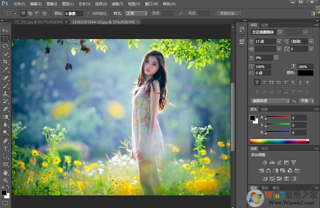Image resolution: width=320 pixels, height=208 pixels.
Task: Click the color spectrum ramp bar
Action: pos(279,141)
